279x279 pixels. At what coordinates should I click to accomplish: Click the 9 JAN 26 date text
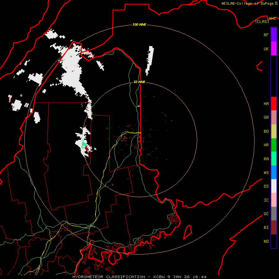pyautogui.click(x=179, y=277)
